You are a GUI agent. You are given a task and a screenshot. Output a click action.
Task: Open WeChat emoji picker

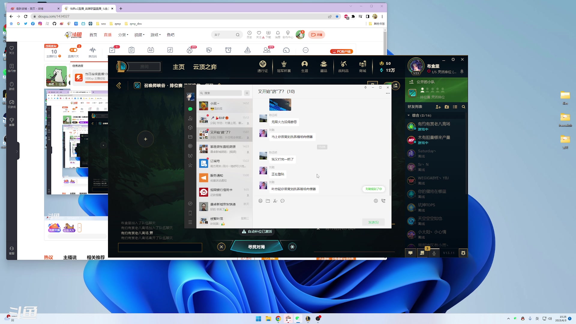[x=260, y=201]
